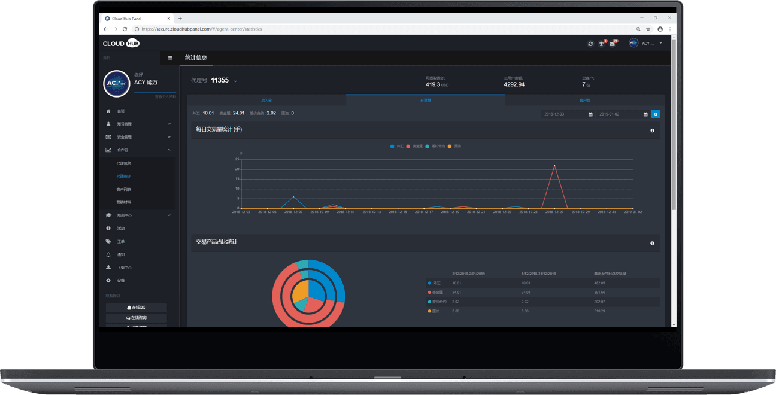Toggle 外汇 series in chart legend
This screenshot has height=395, width=776.
pyautogui.click(x=396, y=146)
